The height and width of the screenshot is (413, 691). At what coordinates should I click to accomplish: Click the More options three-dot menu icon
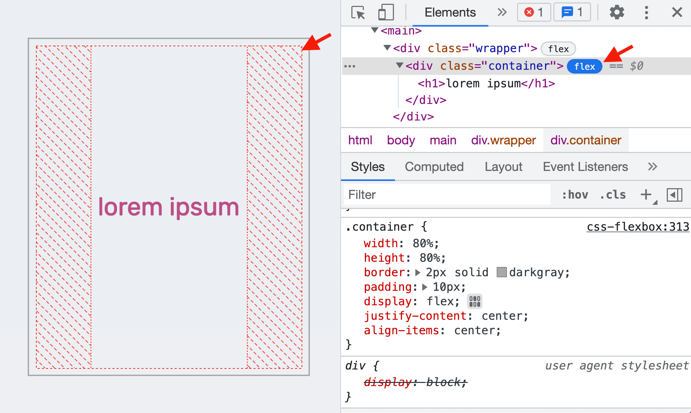(646, 12)
